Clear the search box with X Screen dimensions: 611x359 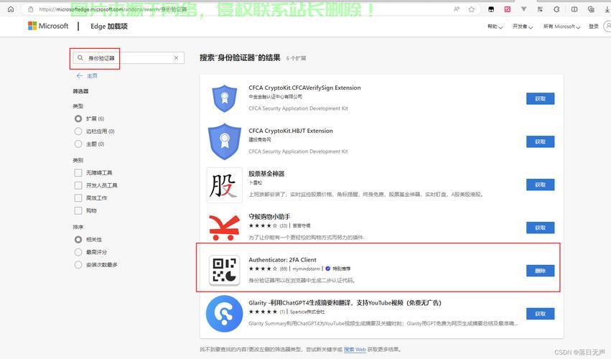[x=176, y=57]
